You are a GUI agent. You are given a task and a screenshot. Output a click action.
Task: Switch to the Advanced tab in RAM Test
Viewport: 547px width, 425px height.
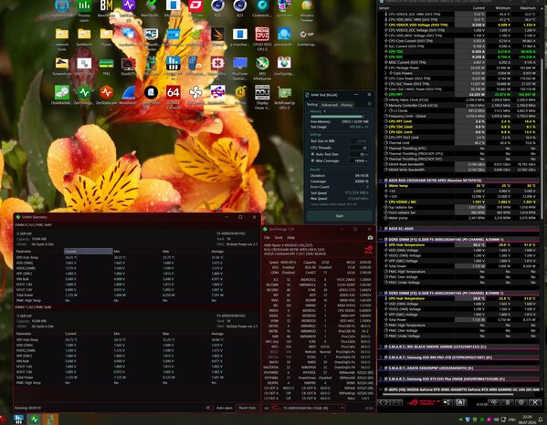pos(330,105)
